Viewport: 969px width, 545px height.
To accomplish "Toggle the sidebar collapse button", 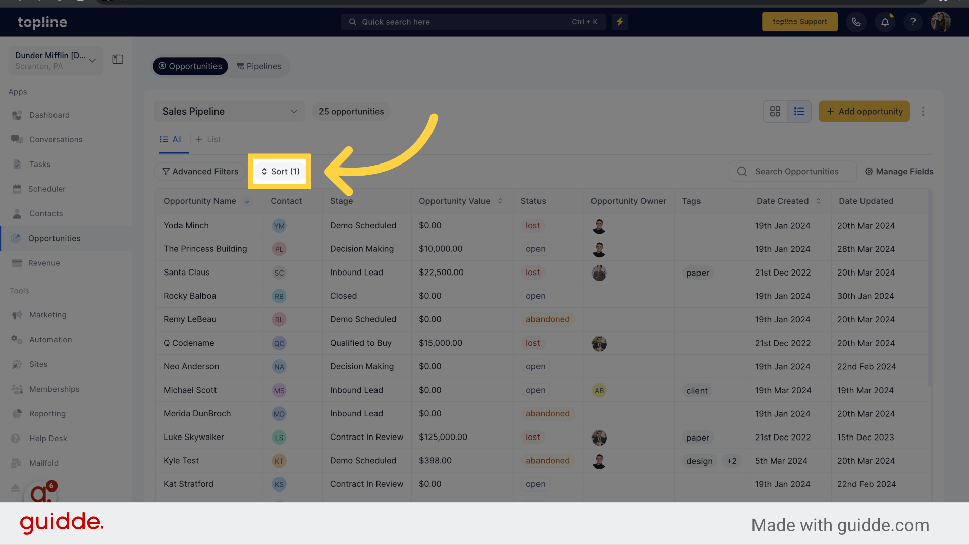I will 118,59.
